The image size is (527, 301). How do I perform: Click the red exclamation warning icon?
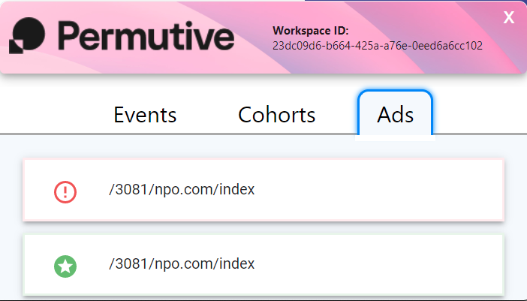pyautogui.click(x=65, y=192)
